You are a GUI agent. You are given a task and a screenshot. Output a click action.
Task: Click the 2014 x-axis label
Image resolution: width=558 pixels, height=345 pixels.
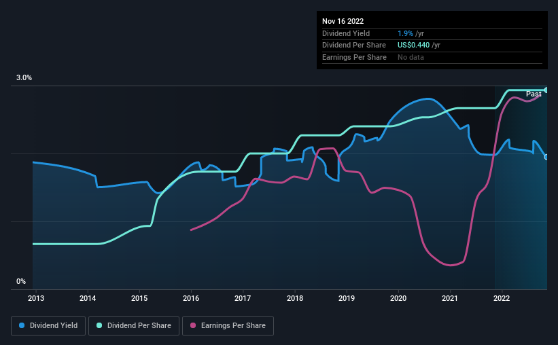pos(88,298)
